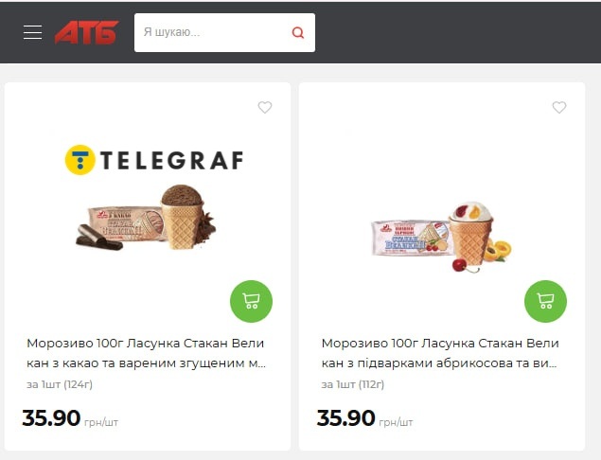Click the yellow Telegraf circle logo

80,160
